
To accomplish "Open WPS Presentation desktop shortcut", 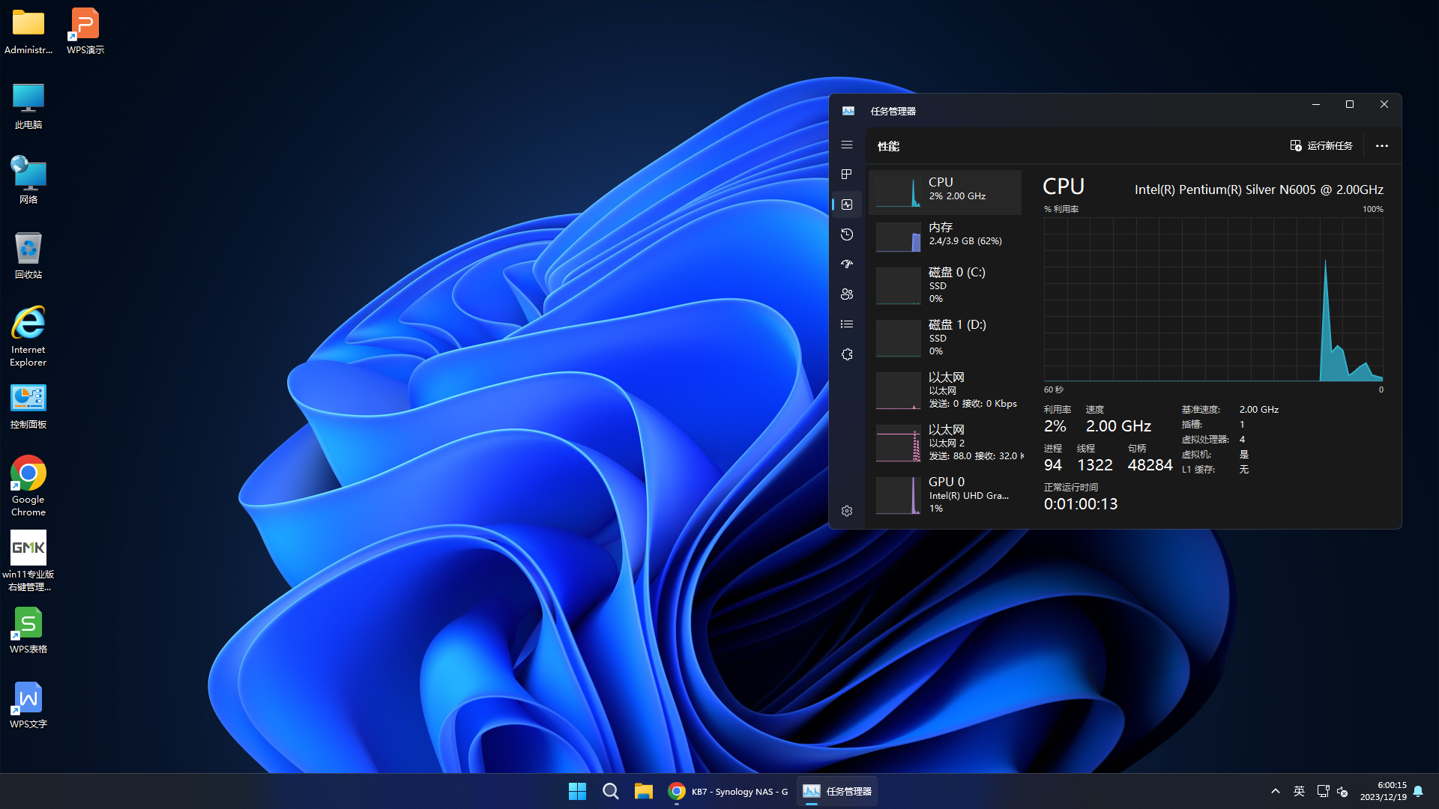I will pyautogui.click(x=85, y=32).
